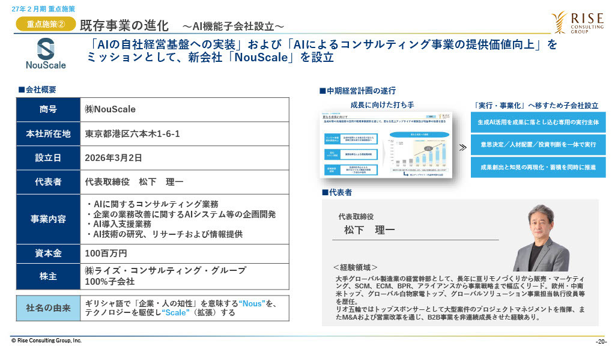Click the address 東京都港区六本木1-6-1
615x346 pixels.
(x=132, y=134)
